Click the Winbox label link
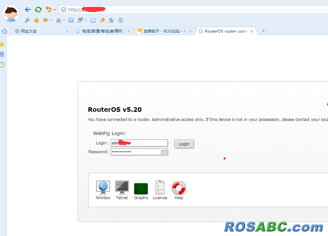The image size is (328, 236). pyautogui.click(x=103, y=198)
